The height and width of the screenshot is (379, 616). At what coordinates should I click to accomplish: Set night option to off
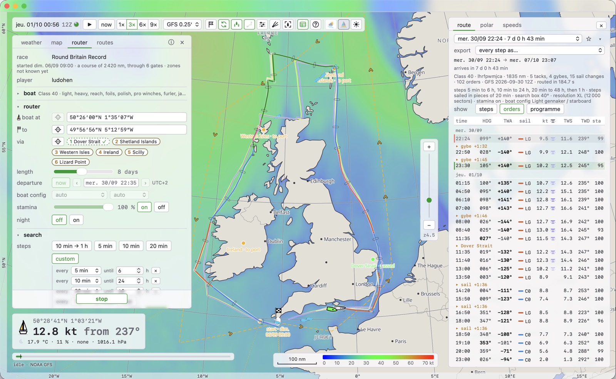pyautogui.click(x=59, y=220)
